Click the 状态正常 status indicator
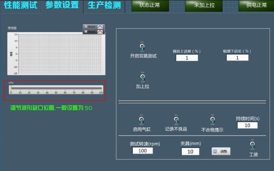 (149, 5)
